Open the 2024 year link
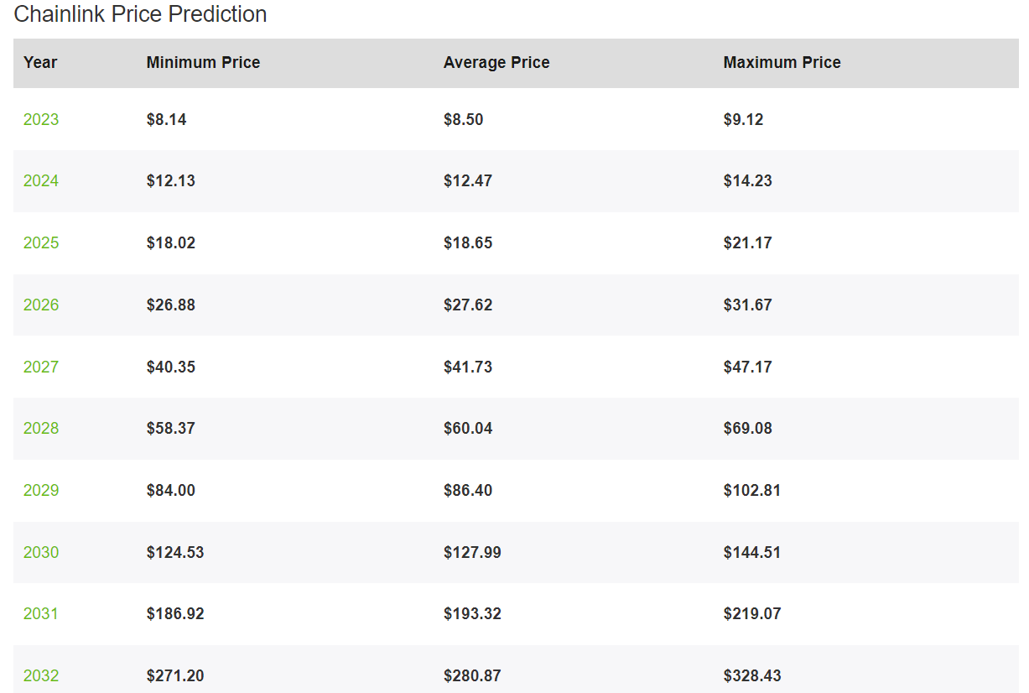 (x=41, y=181)
